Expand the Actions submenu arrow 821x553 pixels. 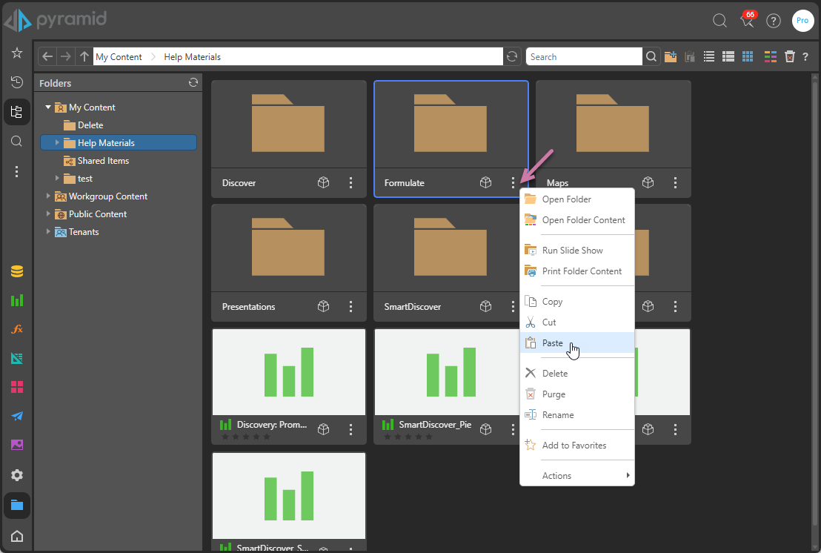pyautogui.click(x=628, y=476)
